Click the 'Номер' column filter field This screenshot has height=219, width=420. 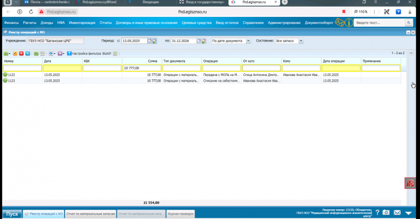(22, 68)
